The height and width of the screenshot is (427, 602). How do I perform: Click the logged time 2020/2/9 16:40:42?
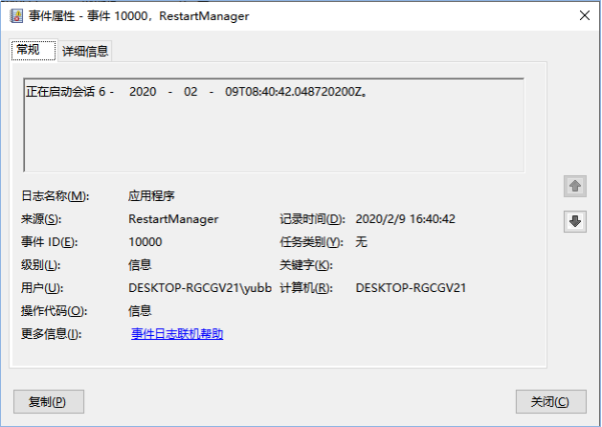click(x=405, y=219)
